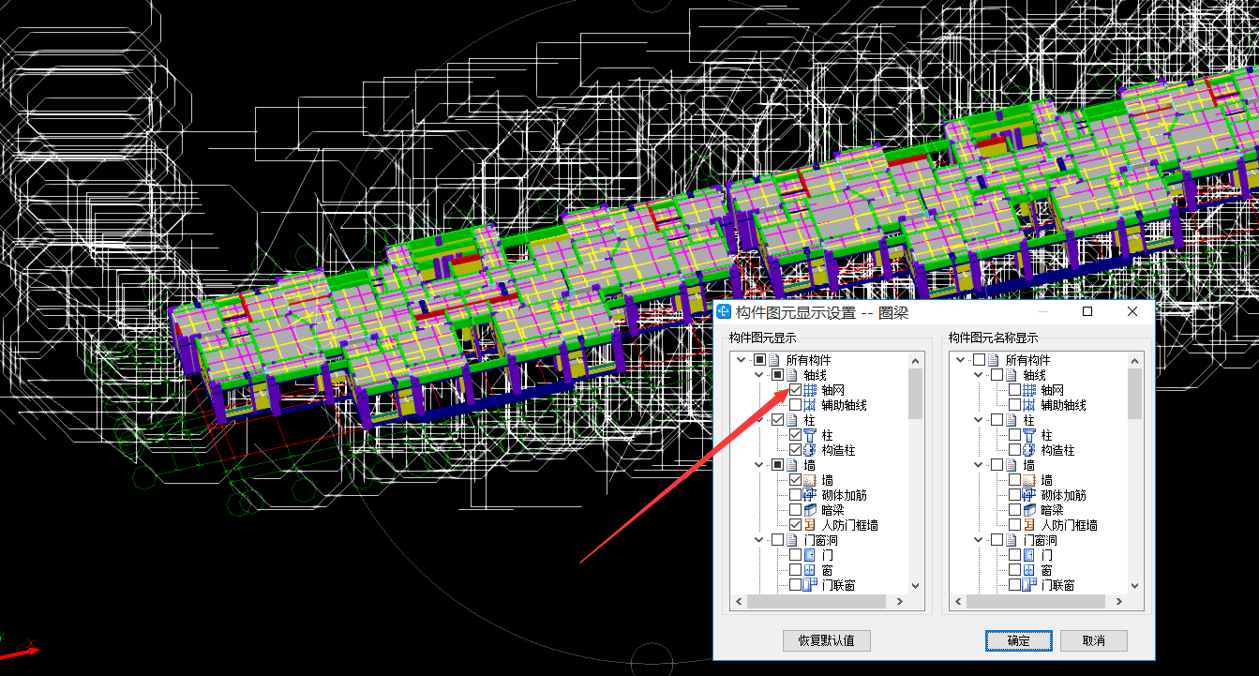Click the 墙 wall item icon in 构件图元名称显示 tree

point(1029,480)
